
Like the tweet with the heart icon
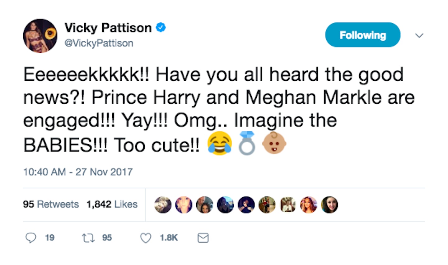pos(146,238)
